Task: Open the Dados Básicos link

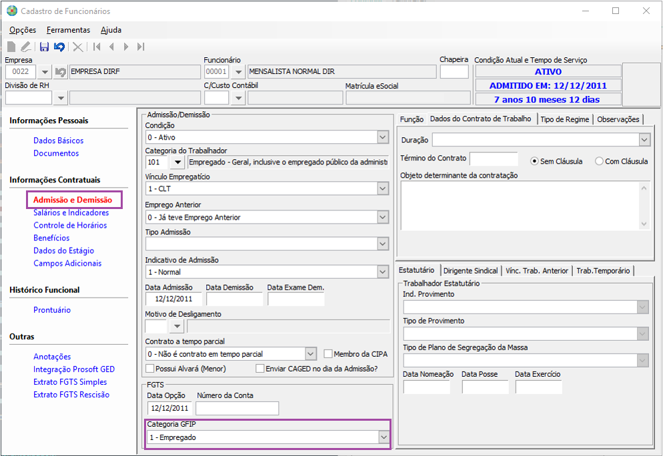Action: (58, 140)
